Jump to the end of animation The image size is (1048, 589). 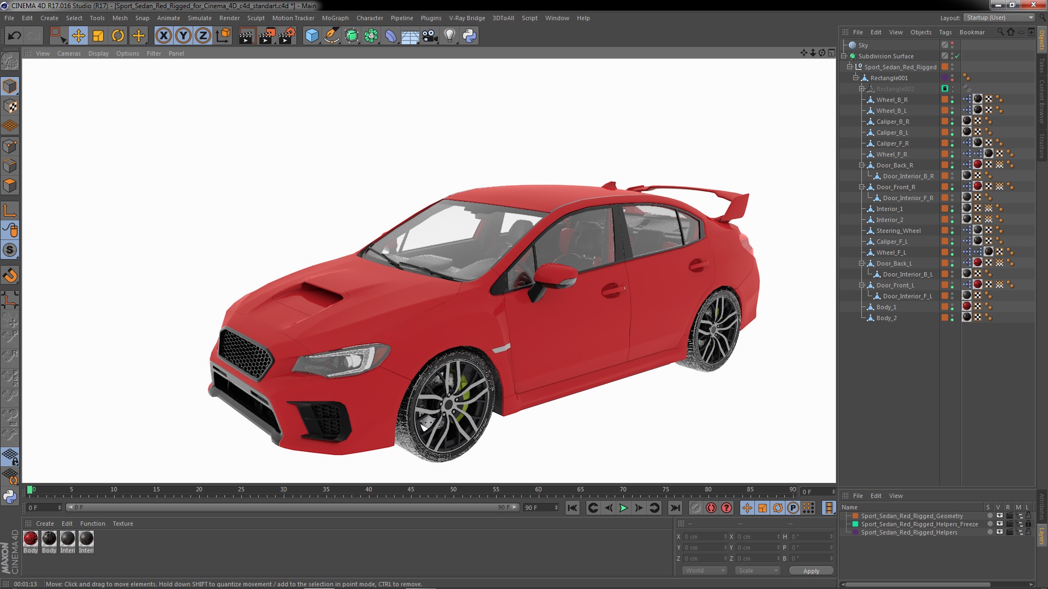point(675,508)
